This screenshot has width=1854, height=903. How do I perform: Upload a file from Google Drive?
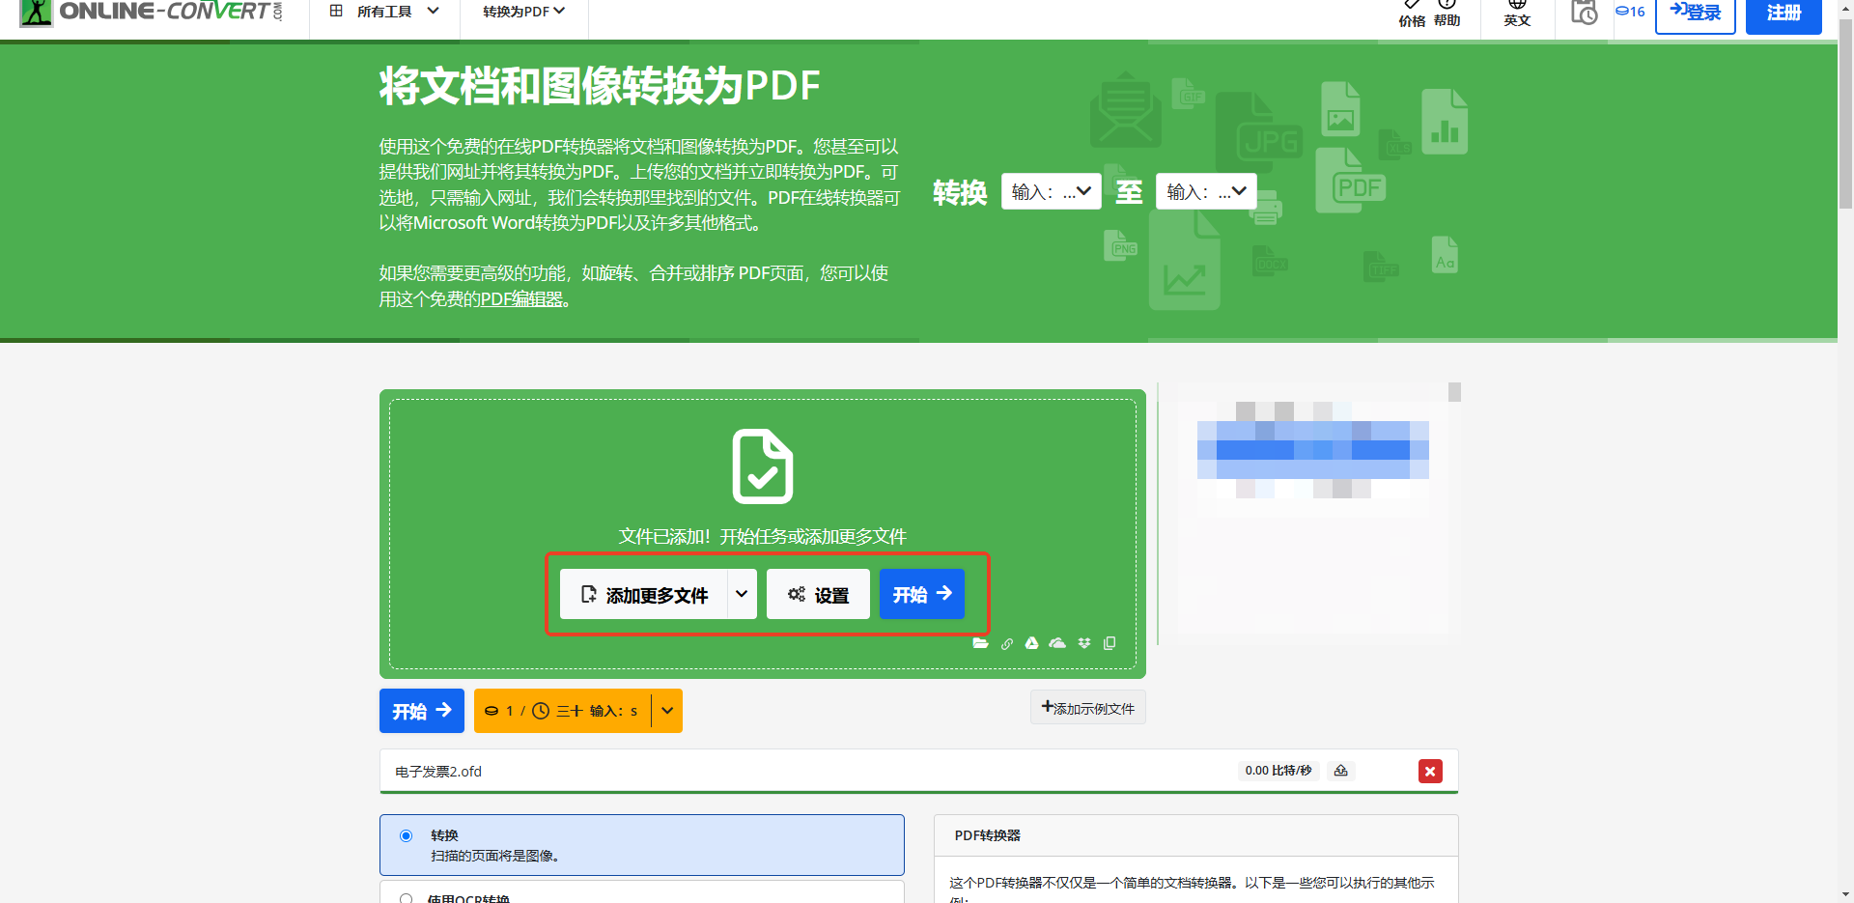tap(1032, 642)
